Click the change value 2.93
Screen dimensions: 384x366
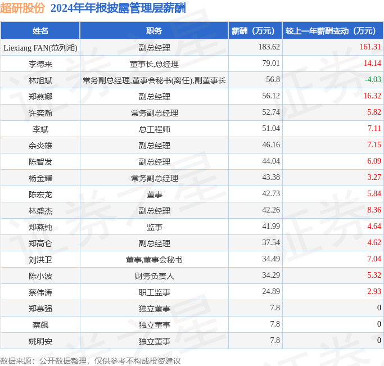(x=374, y=291)
